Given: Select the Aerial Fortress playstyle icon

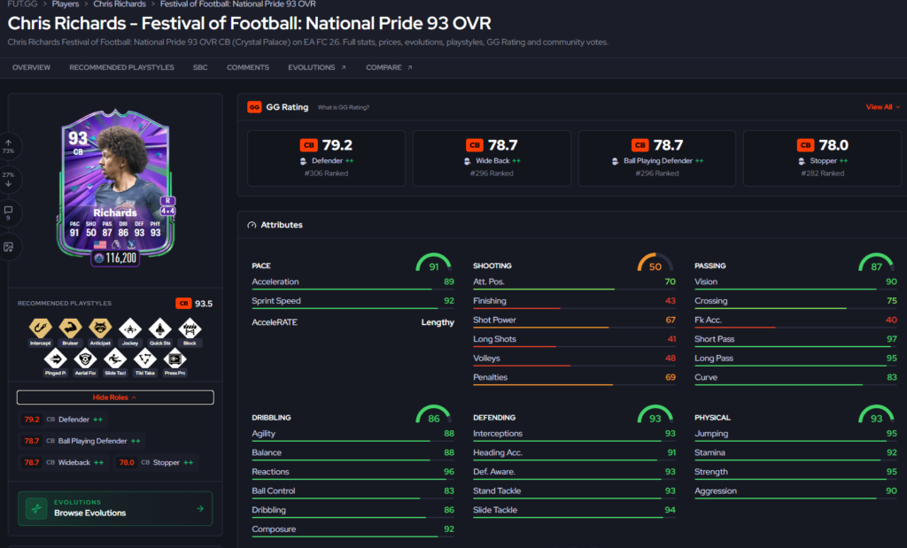Looking at the screenshot, I should point(85,359).
